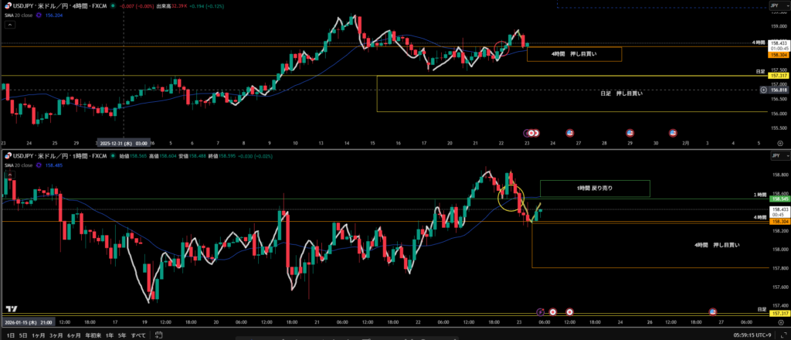Viewport: 791px width, 340px height.
Task: Select the 4時間 押し目買い box in upper chart
Action: (574, 54)
